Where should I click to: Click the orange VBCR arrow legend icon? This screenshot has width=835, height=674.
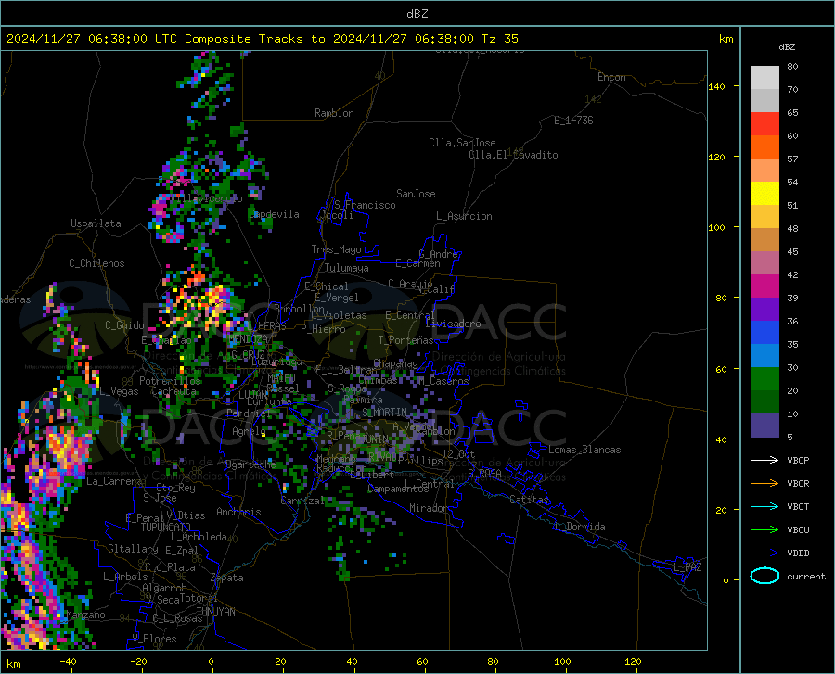(x=764, y=483)
